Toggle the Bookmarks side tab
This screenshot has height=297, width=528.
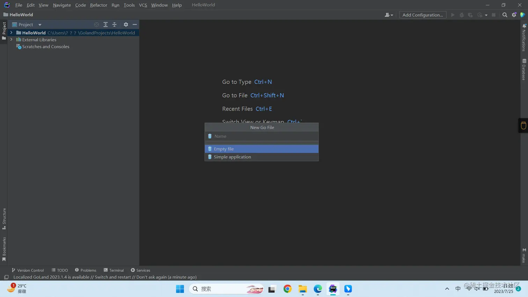coord(4,249)
